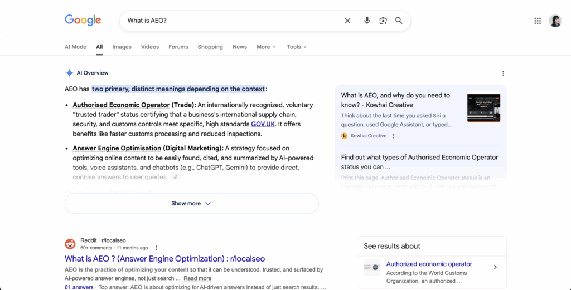Click highlighted 'two primary, distinct meanings' text
Viewport: 571px width, 290px height.
point(178,89)
